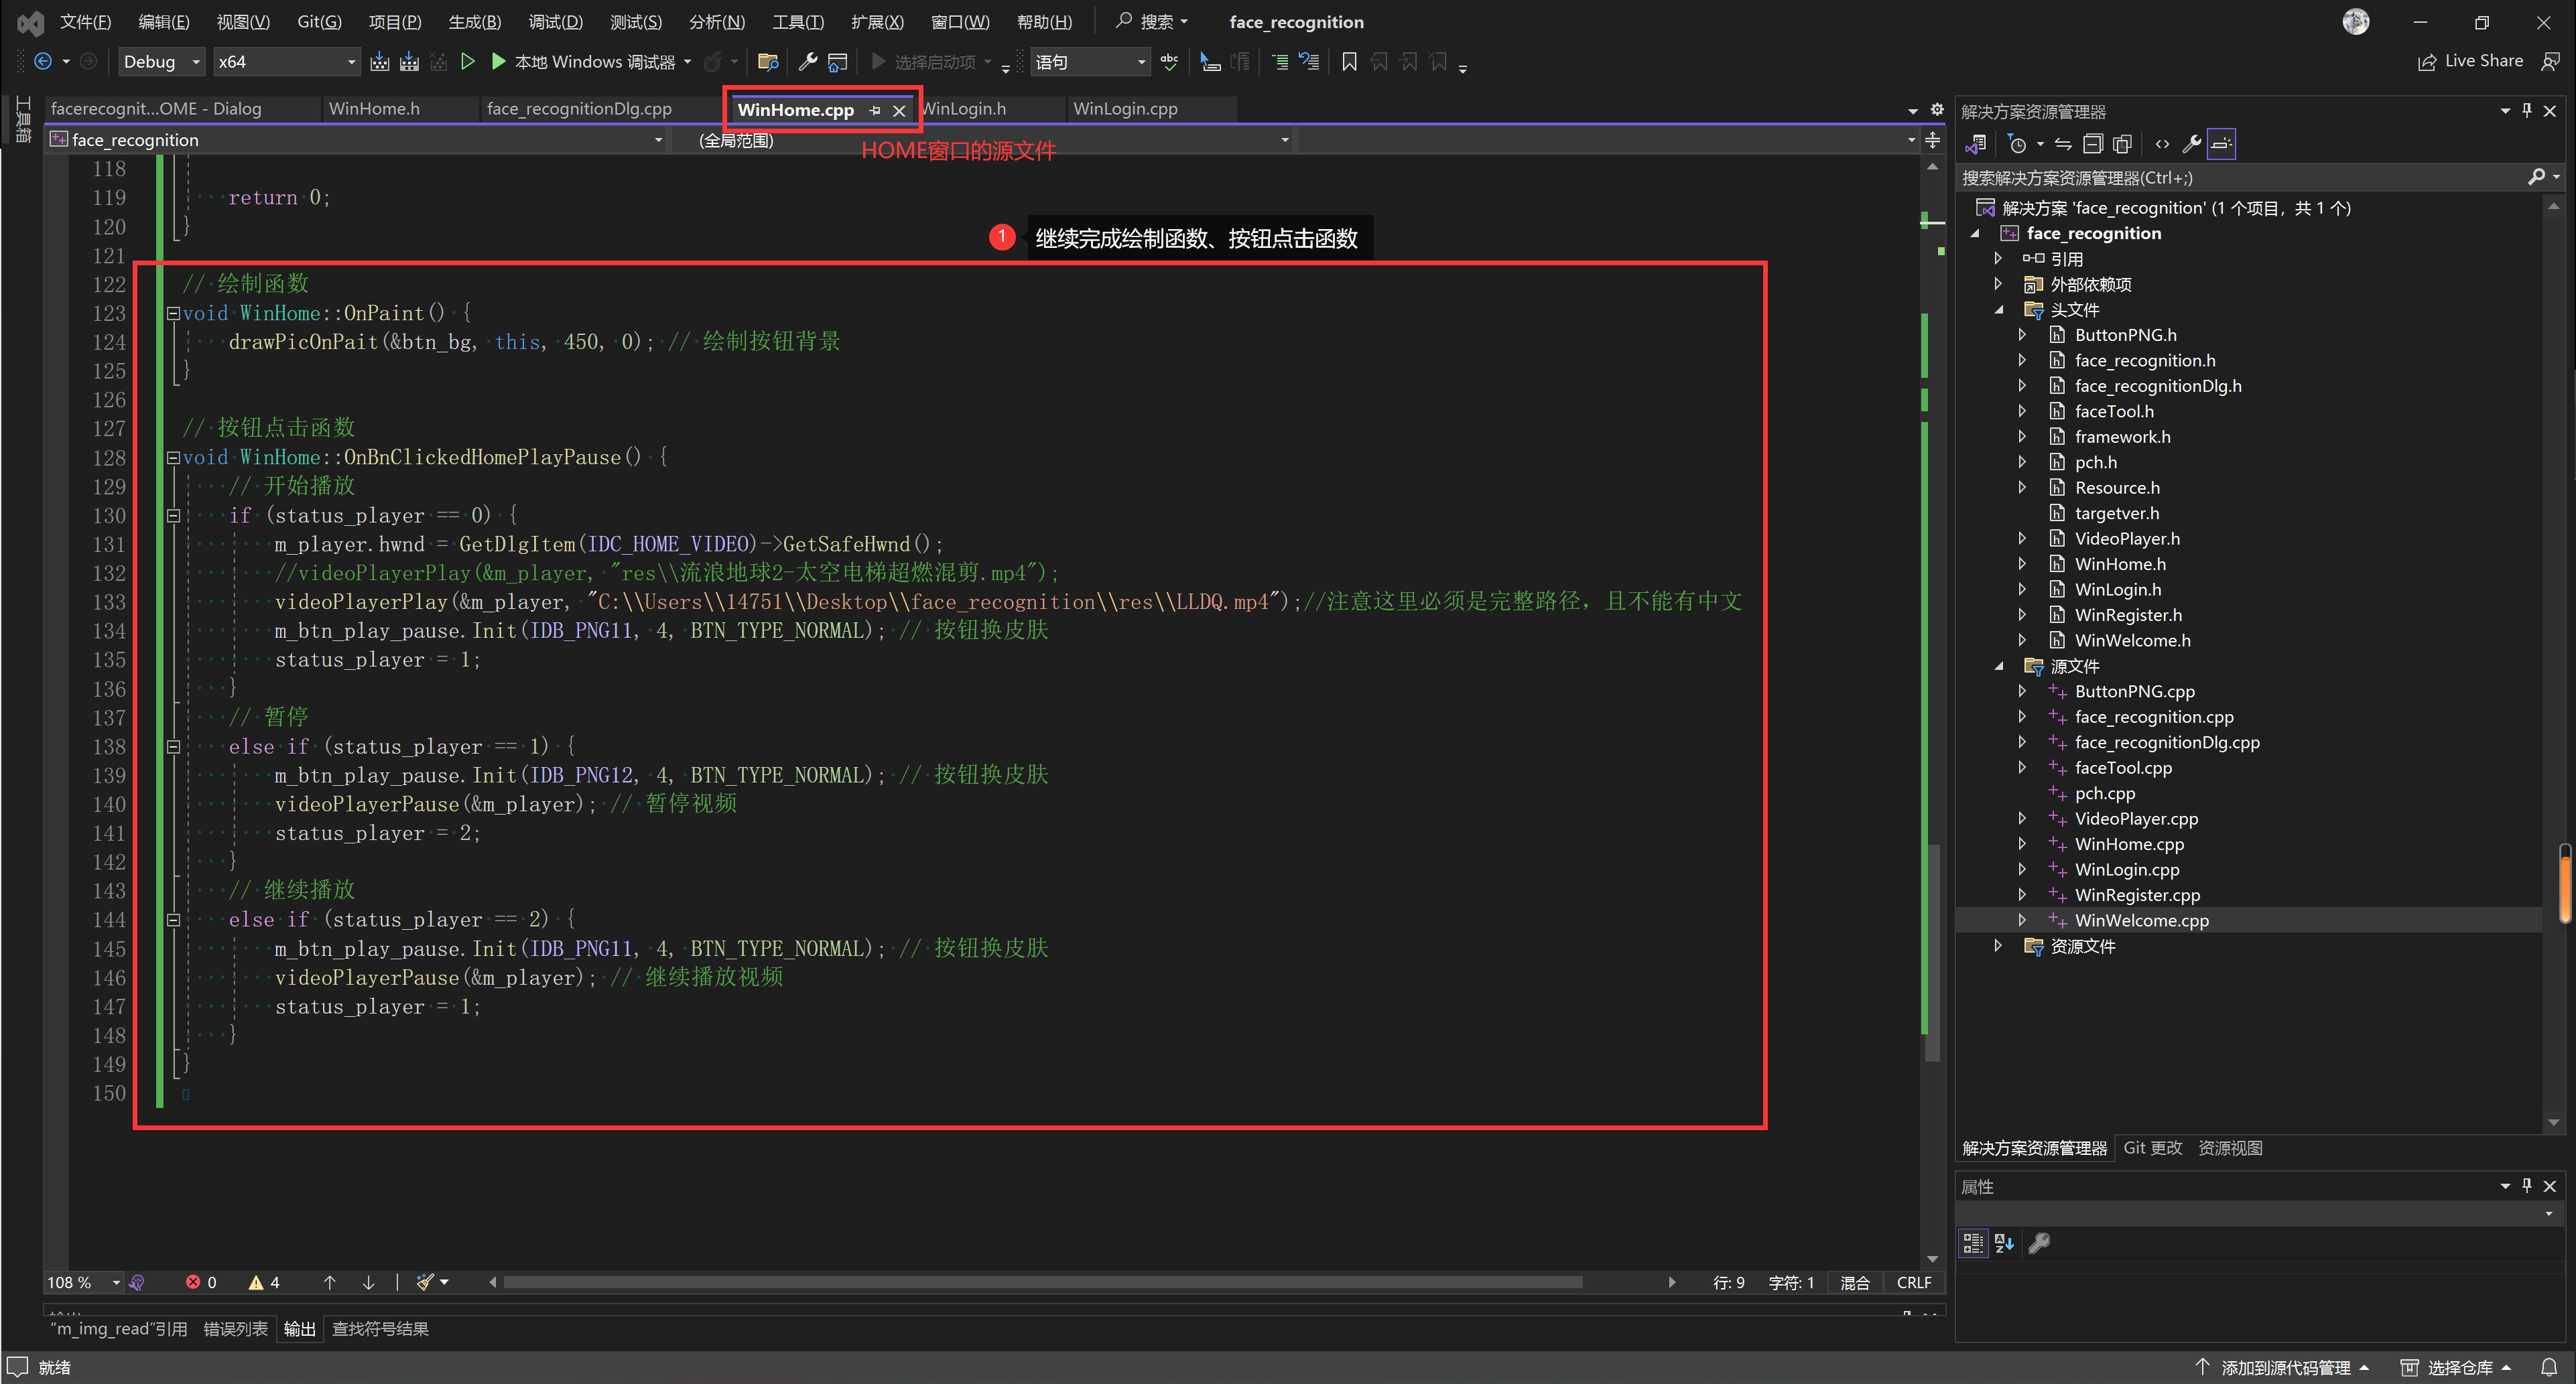Click the bookmark toggle icon in toolbar

1348,62
